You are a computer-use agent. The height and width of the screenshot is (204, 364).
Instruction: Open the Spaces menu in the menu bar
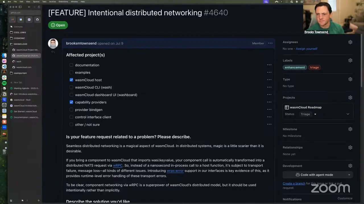coord(36,1)
